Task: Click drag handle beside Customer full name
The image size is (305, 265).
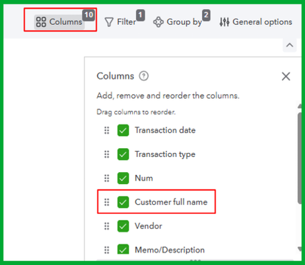Action: click(x=107, y=202)
